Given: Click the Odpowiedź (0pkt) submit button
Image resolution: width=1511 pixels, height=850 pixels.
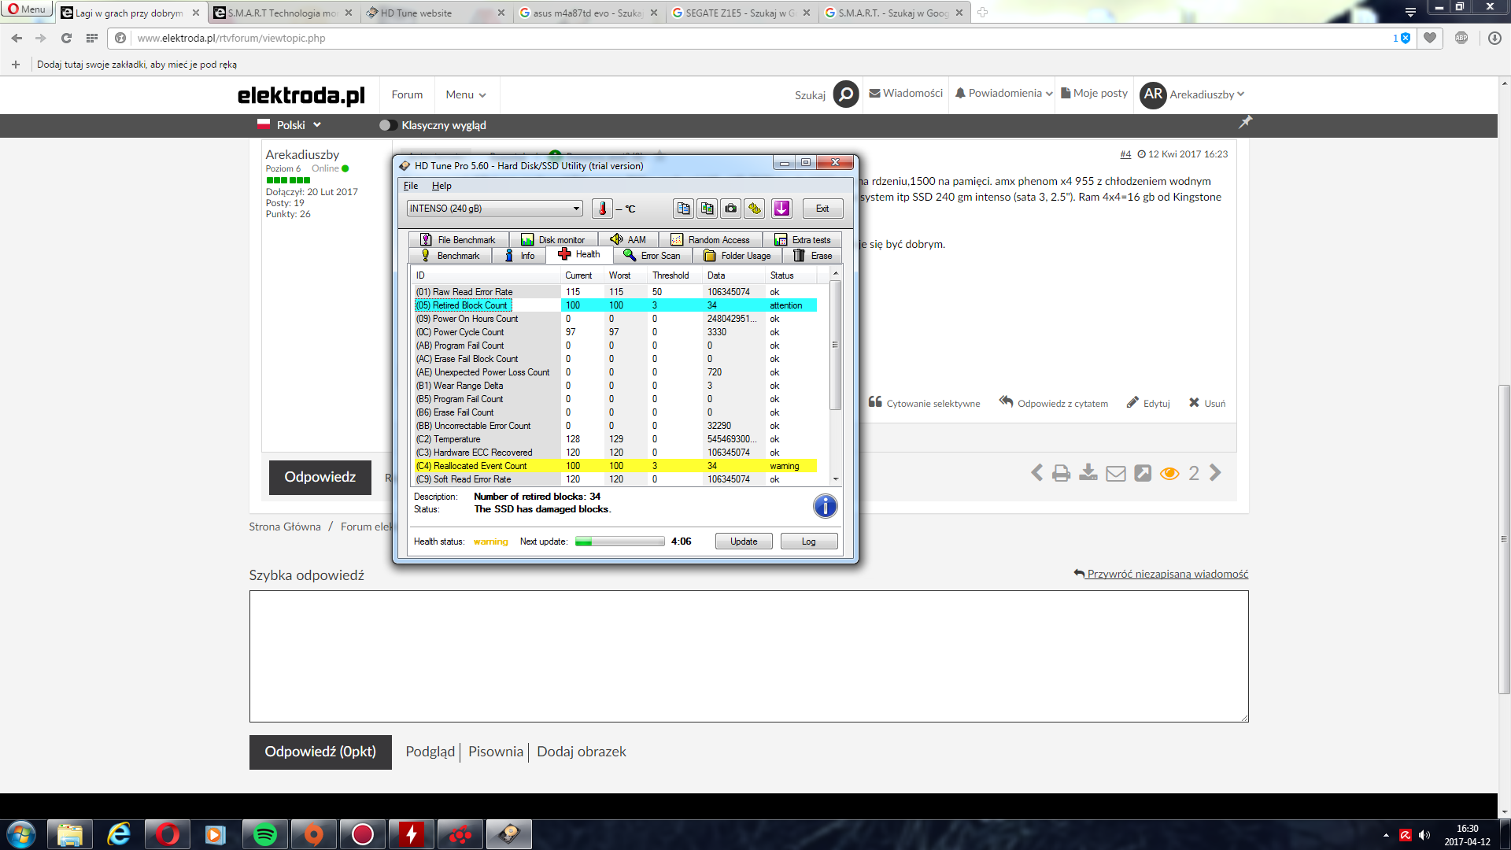Looking at the screenshot, I should (x=320, y=752).
